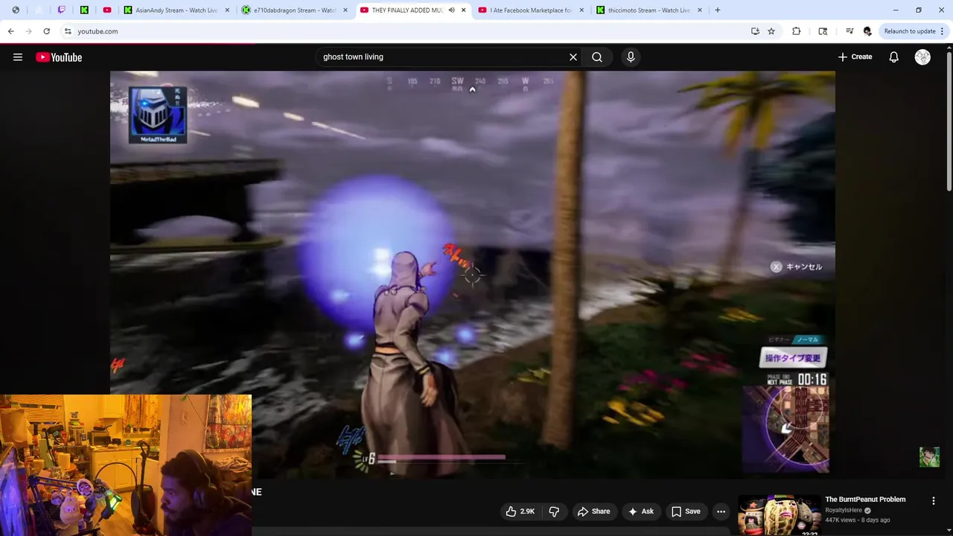Switch to the pinned YouTube tab
Screen dimensions: 953x536
(107, 10)
